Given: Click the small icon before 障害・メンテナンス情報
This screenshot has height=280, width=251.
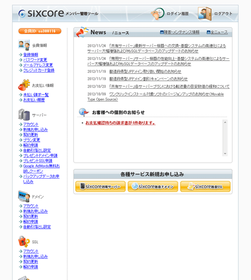Looking at the screenshot, I should coord(162,32).
